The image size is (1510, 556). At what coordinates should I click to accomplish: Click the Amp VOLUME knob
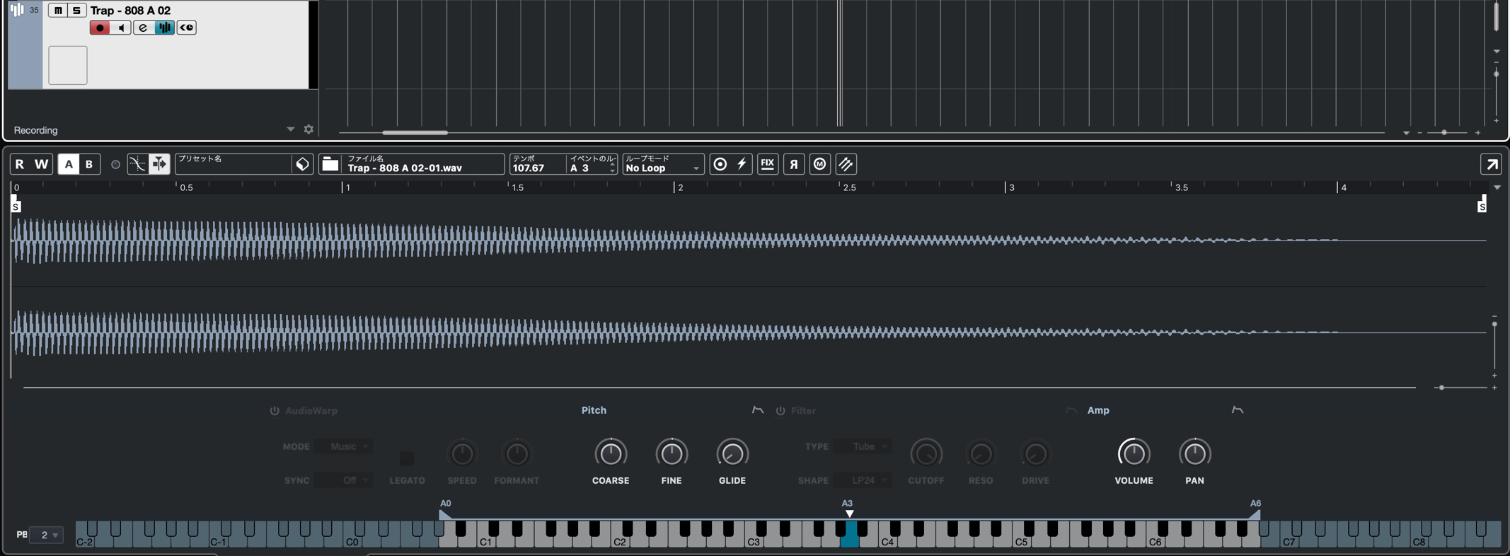[1134, 453]
